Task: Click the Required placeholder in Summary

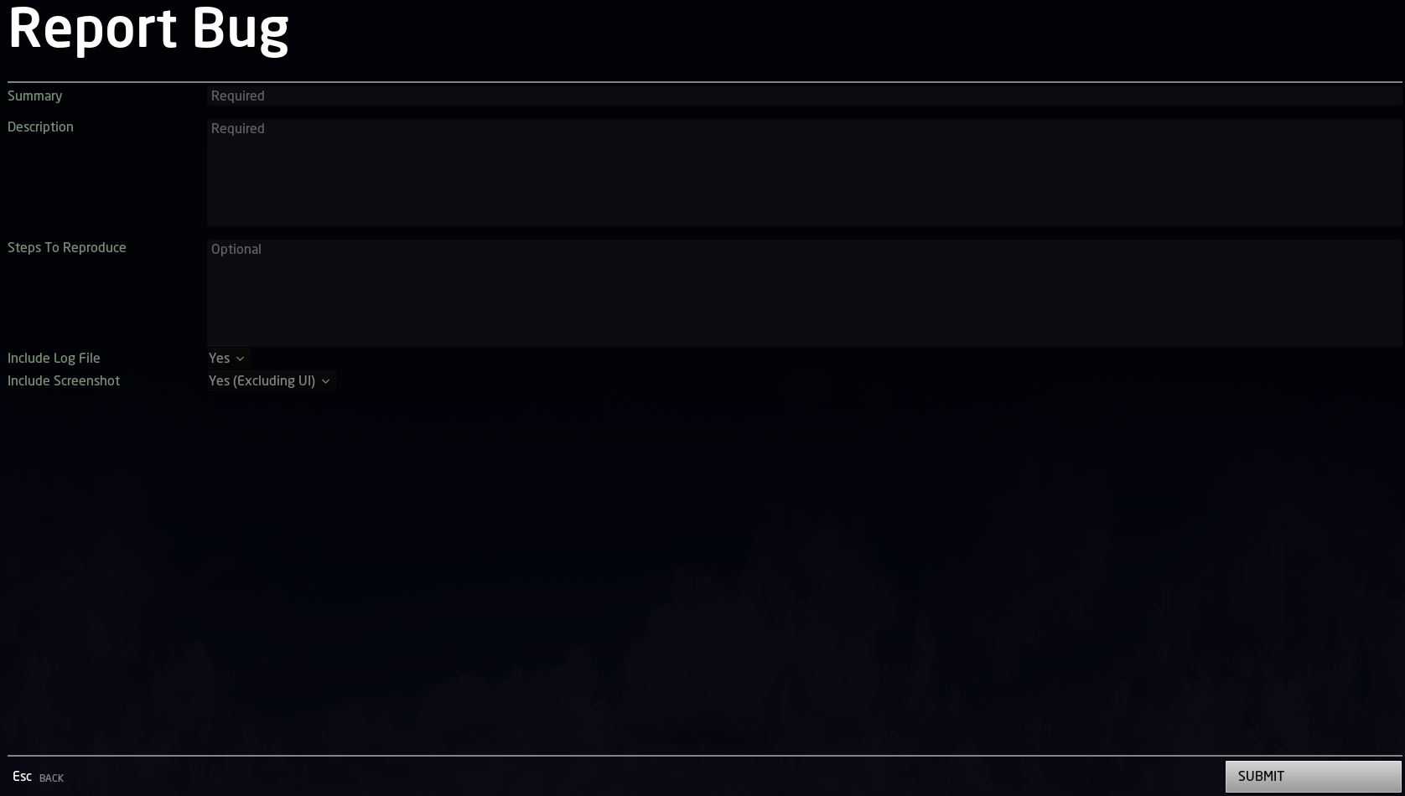Action: [x=238, y=96]
